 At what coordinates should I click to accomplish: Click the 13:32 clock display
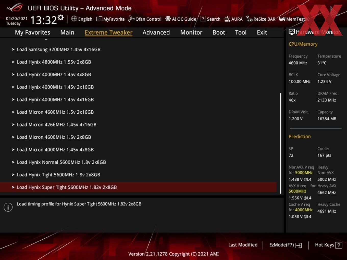(x=43, y=20)
